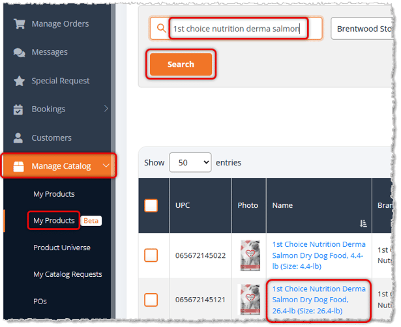Open Manage Orders in sidebar
401x327 pixels.
coord(60,23)
